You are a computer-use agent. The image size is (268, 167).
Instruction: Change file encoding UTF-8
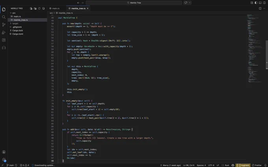tap(211, 165)
